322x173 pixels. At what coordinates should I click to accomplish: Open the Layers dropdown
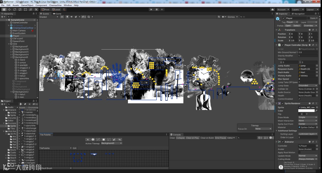pos(297,9)
